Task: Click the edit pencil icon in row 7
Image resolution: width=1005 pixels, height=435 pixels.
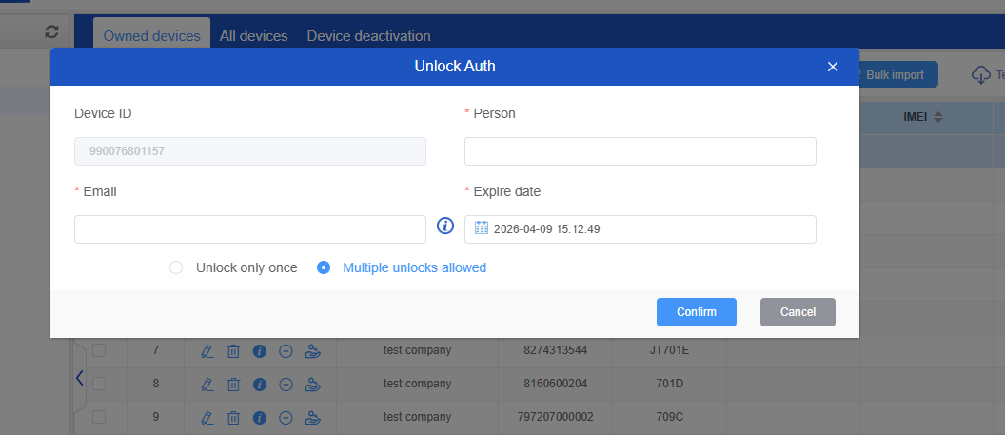Action: [207, 351]
